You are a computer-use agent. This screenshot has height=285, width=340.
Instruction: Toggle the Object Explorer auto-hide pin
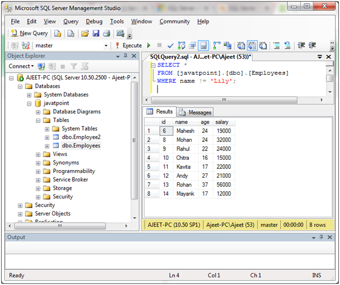point(126,56)
